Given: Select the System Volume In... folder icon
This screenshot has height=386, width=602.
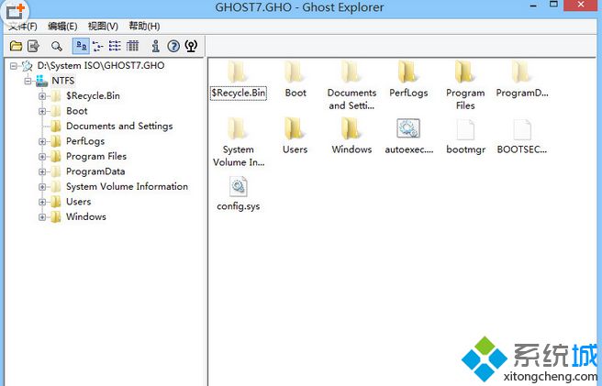Looking at the screenshot, I should (238, 129).
